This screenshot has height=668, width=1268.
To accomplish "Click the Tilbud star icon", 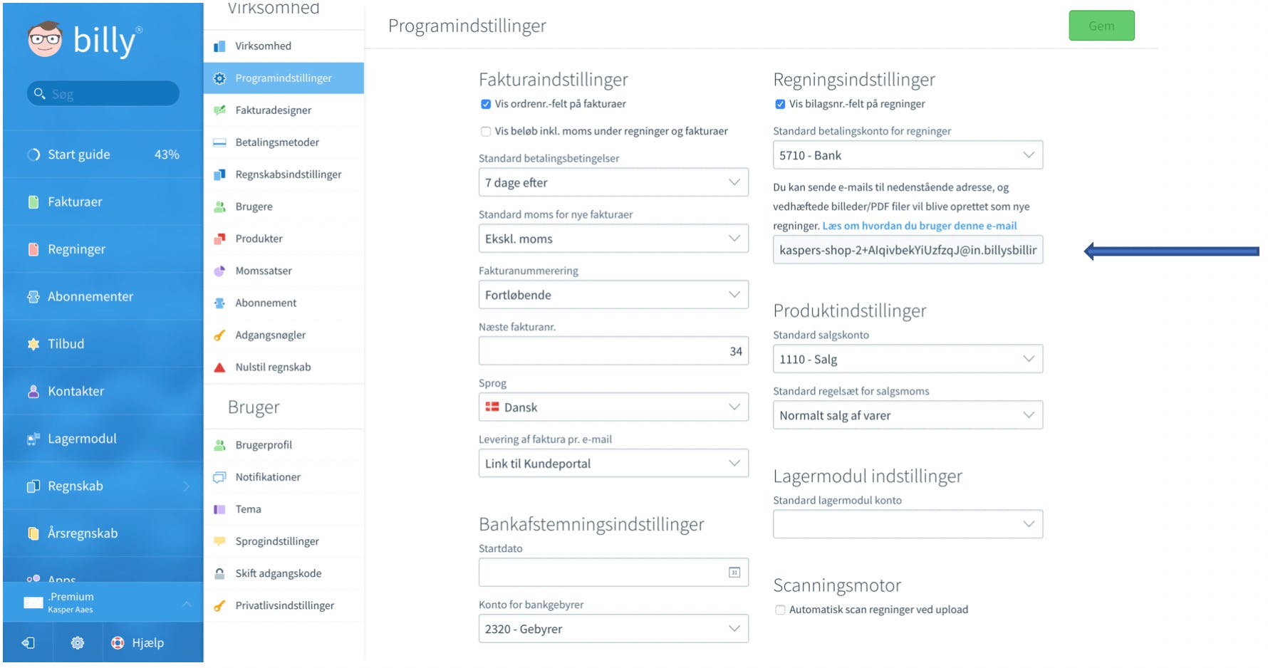I will 33,344.
